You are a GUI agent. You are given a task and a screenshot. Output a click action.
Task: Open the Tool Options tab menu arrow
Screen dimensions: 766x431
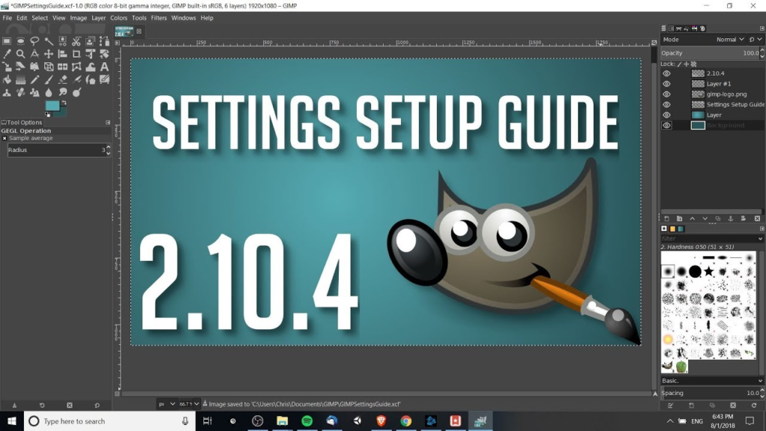pos(108,123)
